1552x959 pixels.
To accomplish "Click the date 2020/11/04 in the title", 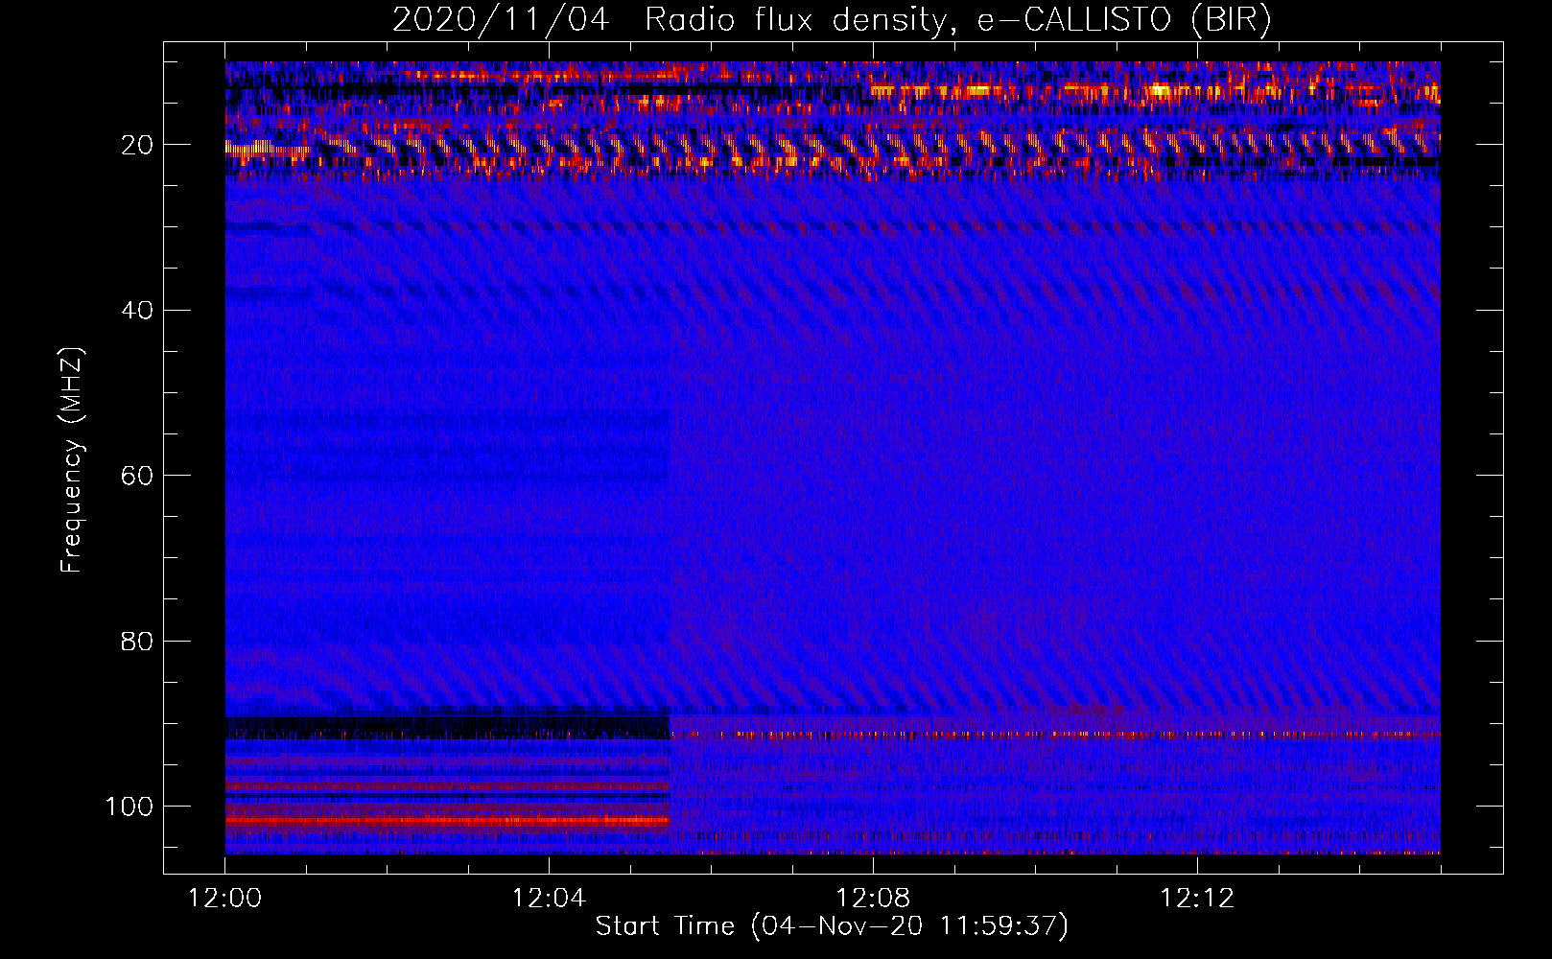I will 500,20.
